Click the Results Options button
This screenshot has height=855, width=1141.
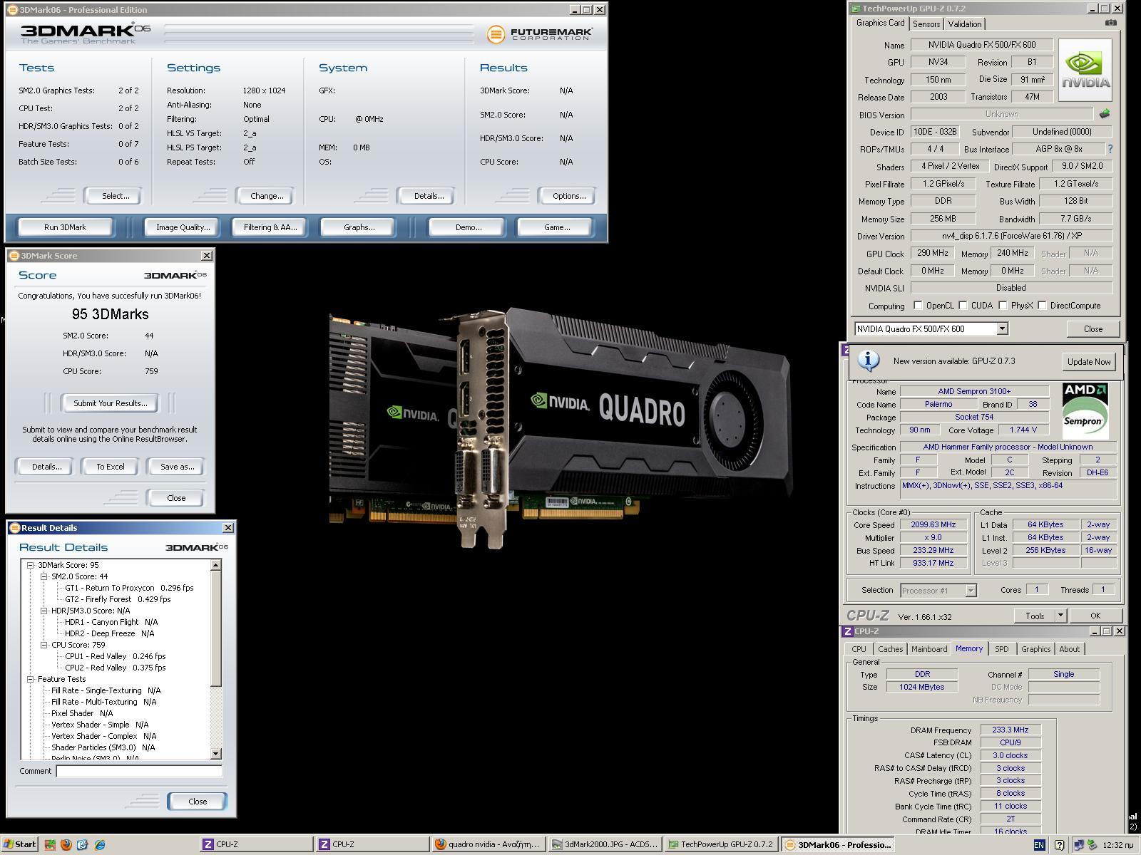tap(568, 196)
